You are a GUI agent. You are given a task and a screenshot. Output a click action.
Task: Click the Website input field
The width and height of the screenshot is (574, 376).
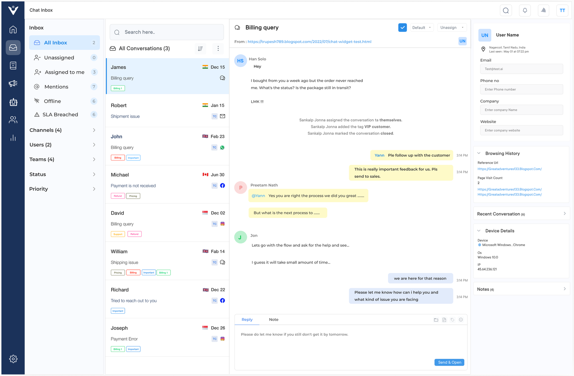(522, 130)
